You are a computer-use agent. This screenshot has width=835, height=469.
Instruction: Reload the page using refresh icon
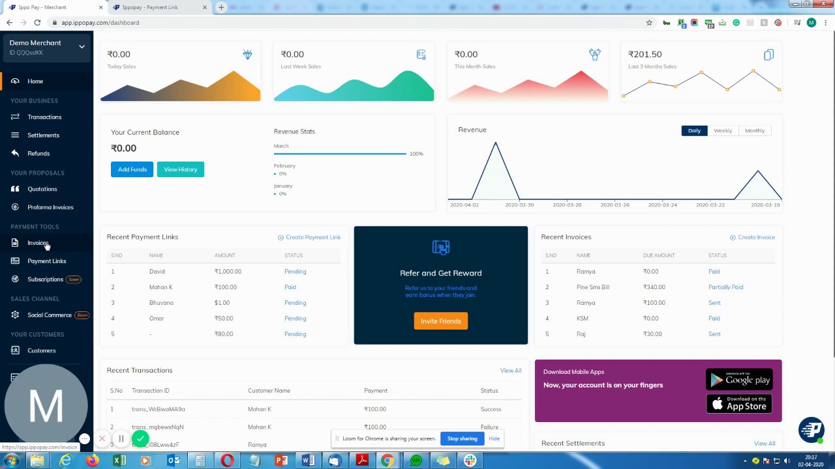point(37,23)
